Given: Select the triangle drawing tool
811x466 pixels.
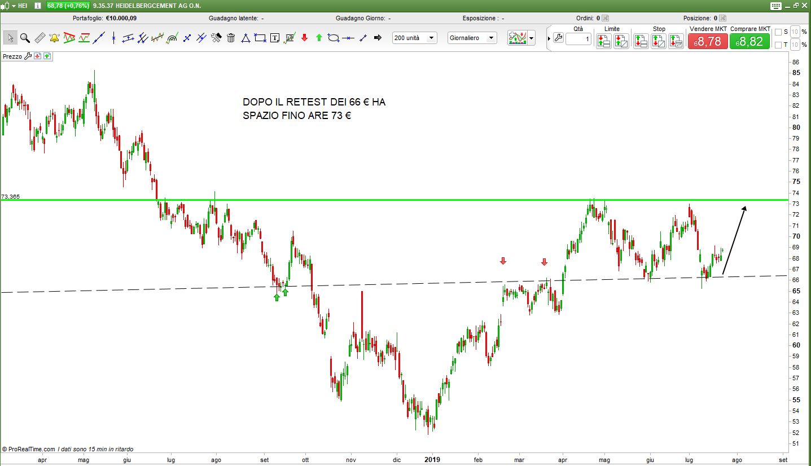Looking at the screenshot, I should click(246, 38).
